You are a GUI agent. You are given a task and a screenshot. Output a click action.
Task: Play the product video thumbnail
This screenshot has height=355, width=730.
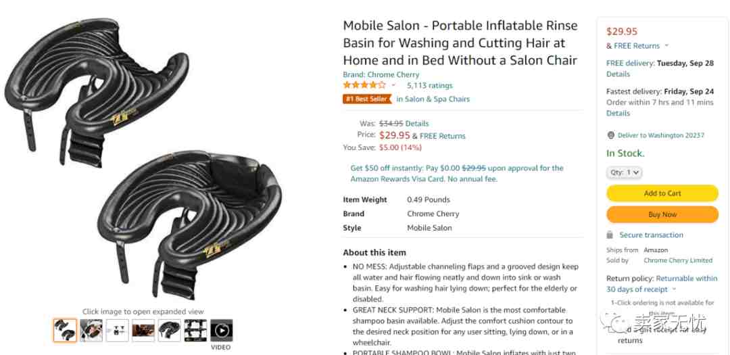[x=222, y=330]
